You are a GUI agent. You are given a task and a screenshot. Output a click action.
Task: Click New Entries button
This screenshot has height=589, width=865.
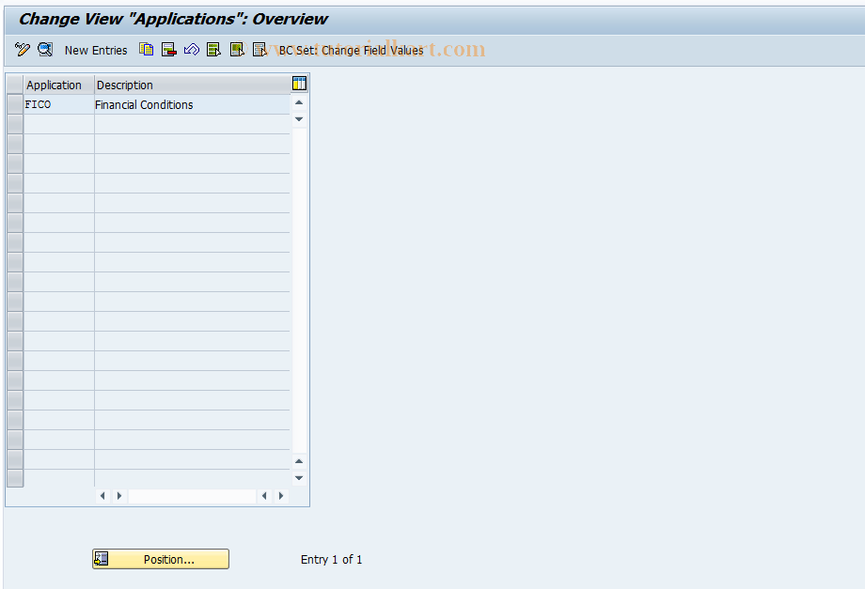click(96, 50)
